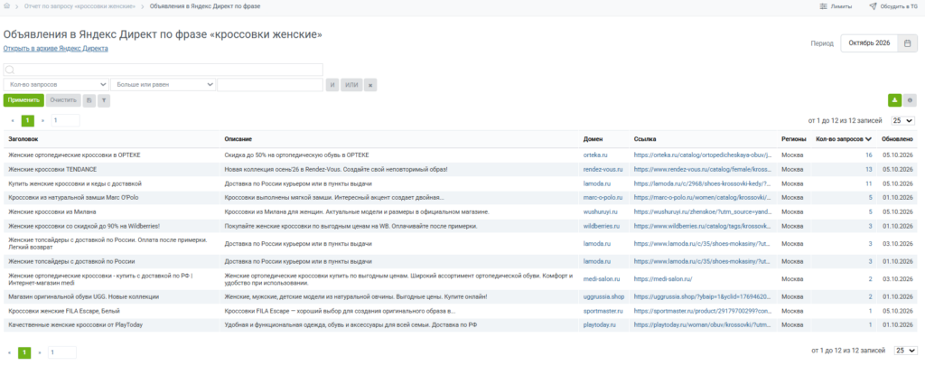Image resolution: width=925 pixels, height=366 pixels.
Task: Click query count 13 in TENDANCE row
Action: click(868, 169)
